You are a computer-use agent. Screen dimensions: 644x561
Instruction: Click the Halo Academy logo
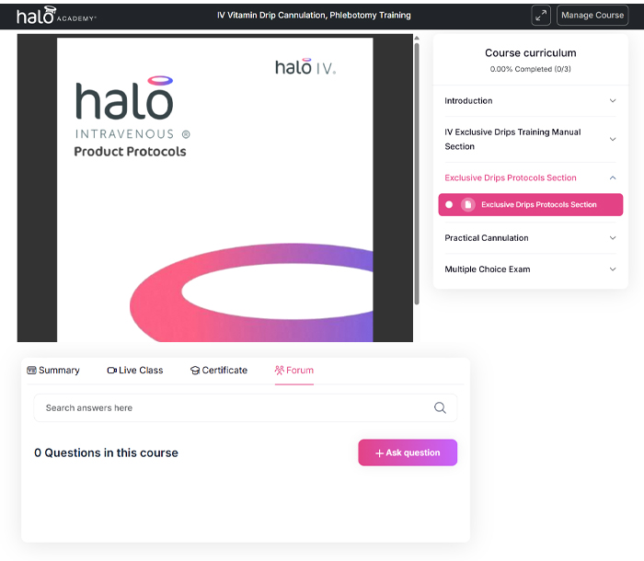coord(56,16)
